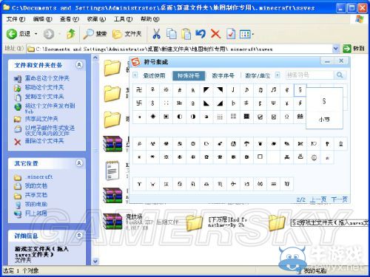Insert the Taurus ♉ zodiac symbol

click(152, 184)
